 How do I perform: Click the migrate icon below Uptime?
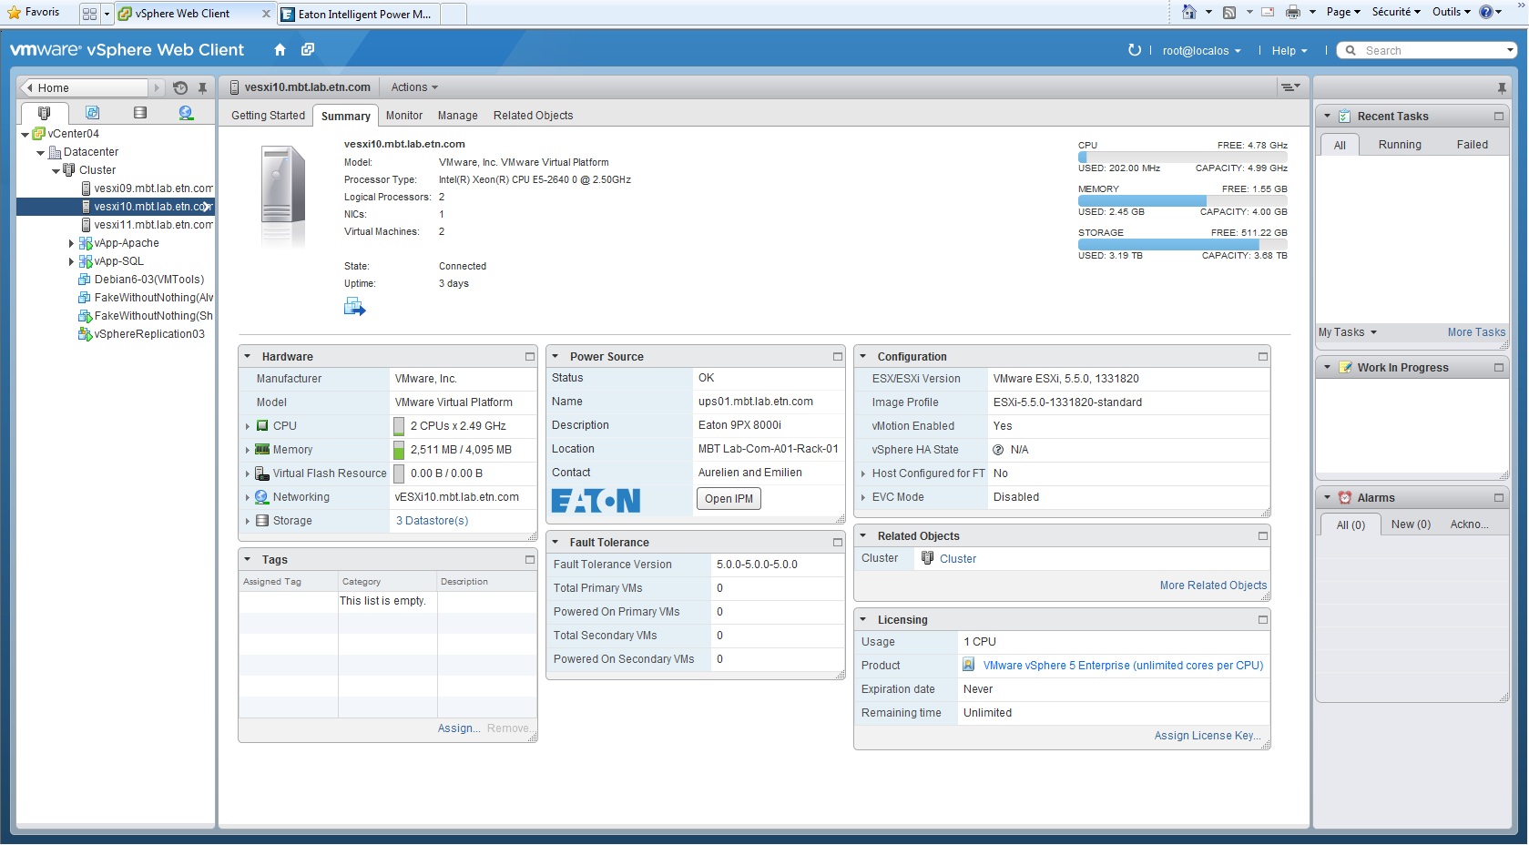click(354, 308)
